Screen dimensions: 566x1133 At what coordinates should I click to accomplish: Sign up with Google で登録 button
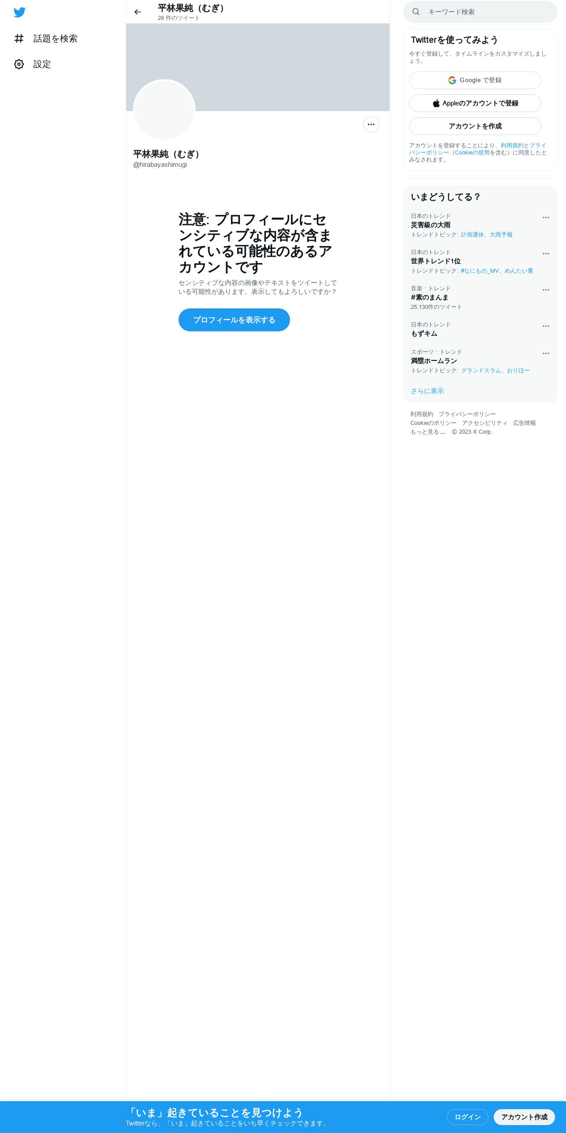pos(475,80)
